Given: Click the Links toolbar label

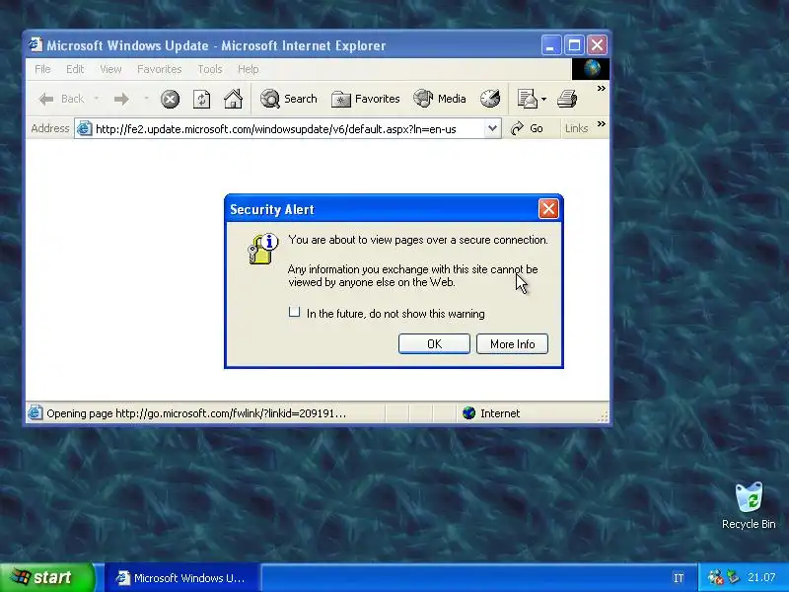Looking at the screenshot, I should click(x=576, y=129).
